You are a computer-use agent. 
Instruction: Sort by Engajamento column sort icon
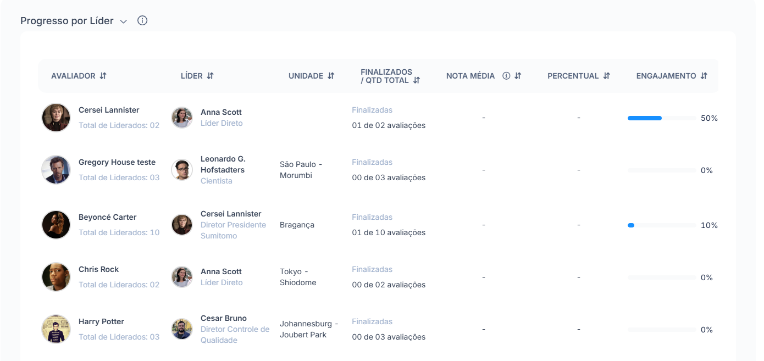(x=704, y=76)
